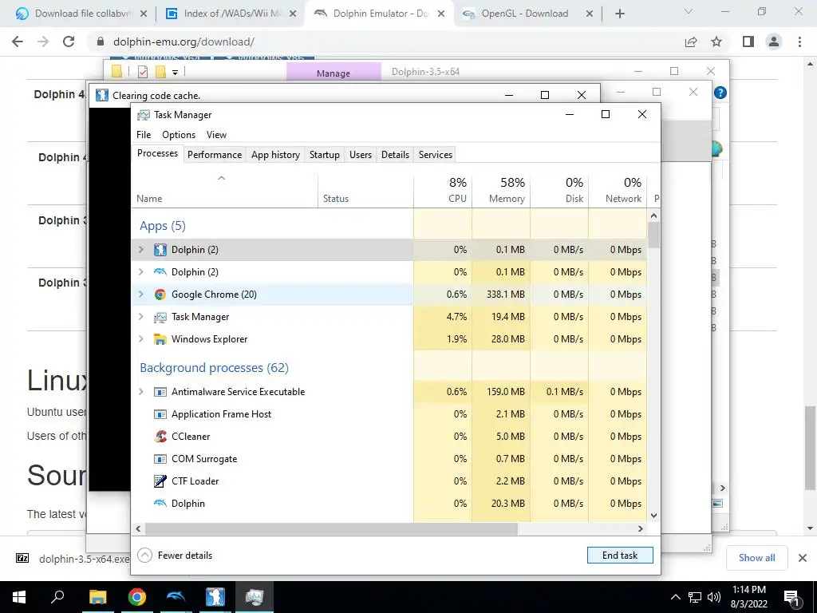Sort processes by the CPU column
This screenshot has height=613, width=817.
[x=443, y=190]
